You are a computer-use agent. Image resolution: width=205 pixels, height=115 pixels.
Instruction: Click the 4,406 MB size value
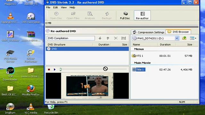coord(186,70)
